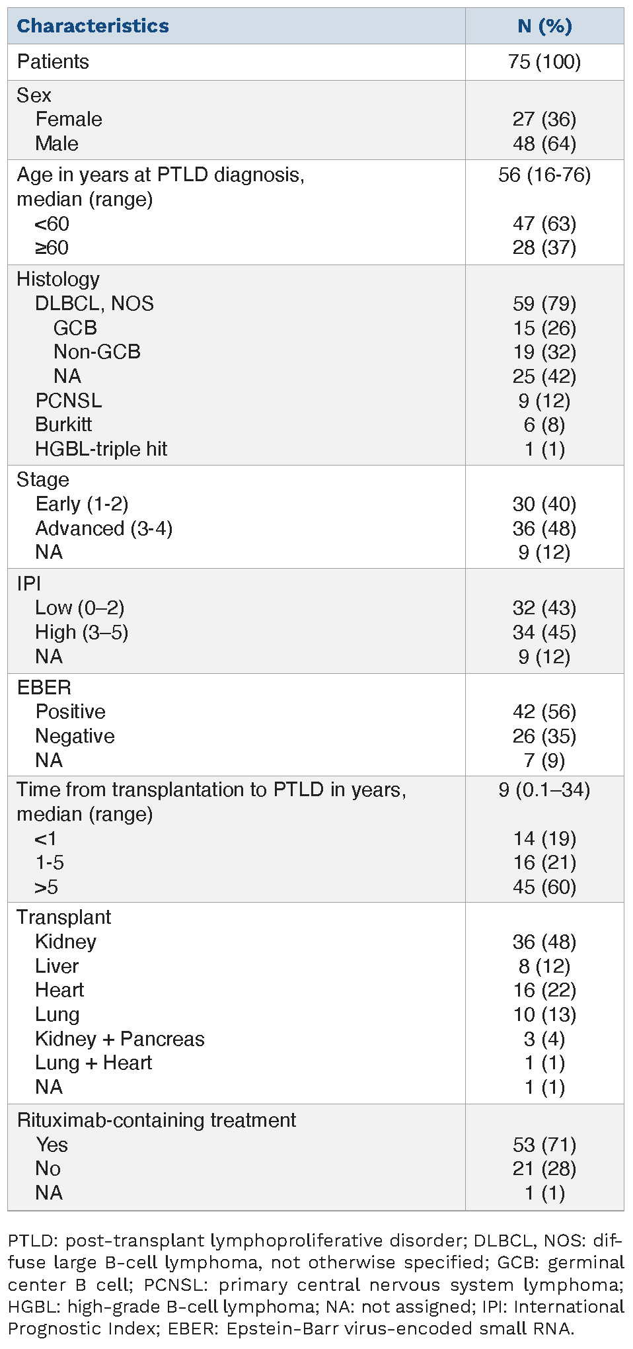This screenshot has width=633, height=1349.
Task: Click the HGBL-triple hit label
Action: 101,449
